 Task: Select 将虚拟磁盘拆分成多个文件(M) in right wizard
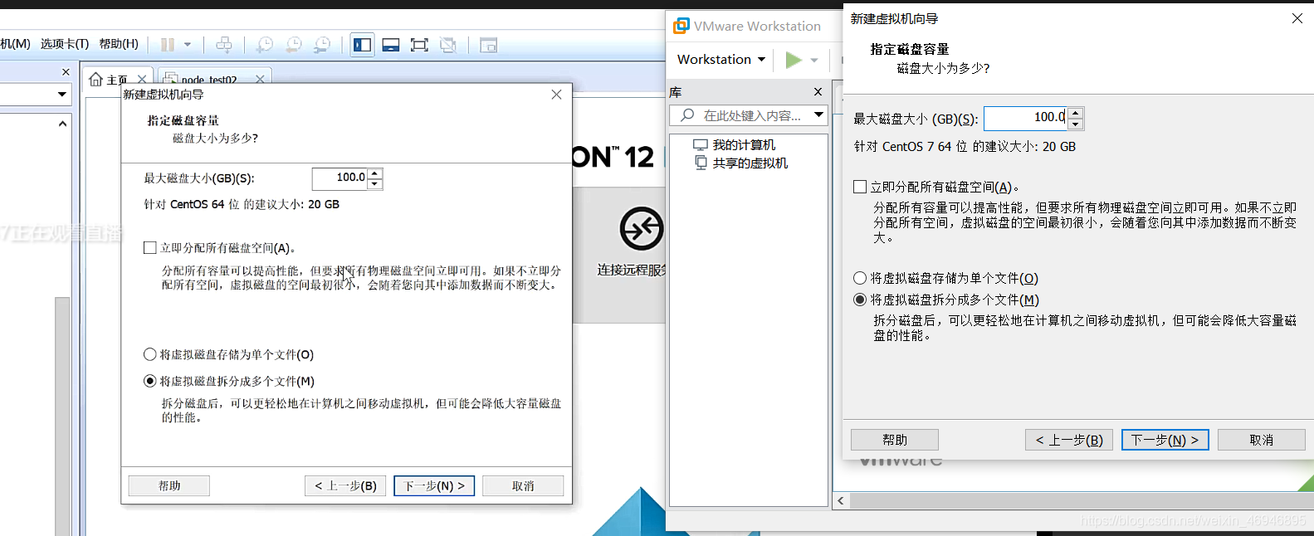[860, 300]
